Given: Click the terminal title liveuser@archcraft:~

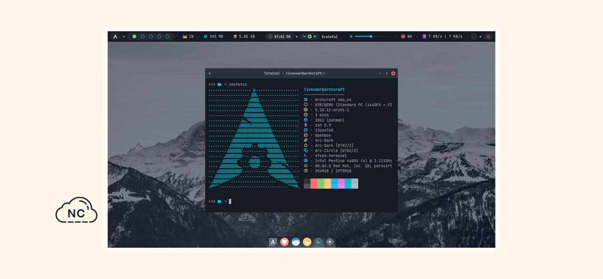Looking at the screenshot, I should click(x=305, y=73).
